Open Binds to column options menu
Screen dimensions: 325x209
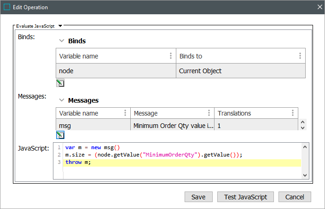300,56
